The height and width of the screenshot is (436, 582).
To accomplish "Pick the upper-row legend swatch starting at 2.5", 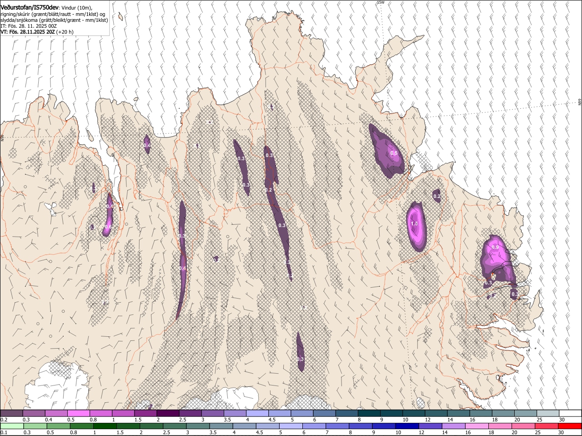I will (190, 413).
